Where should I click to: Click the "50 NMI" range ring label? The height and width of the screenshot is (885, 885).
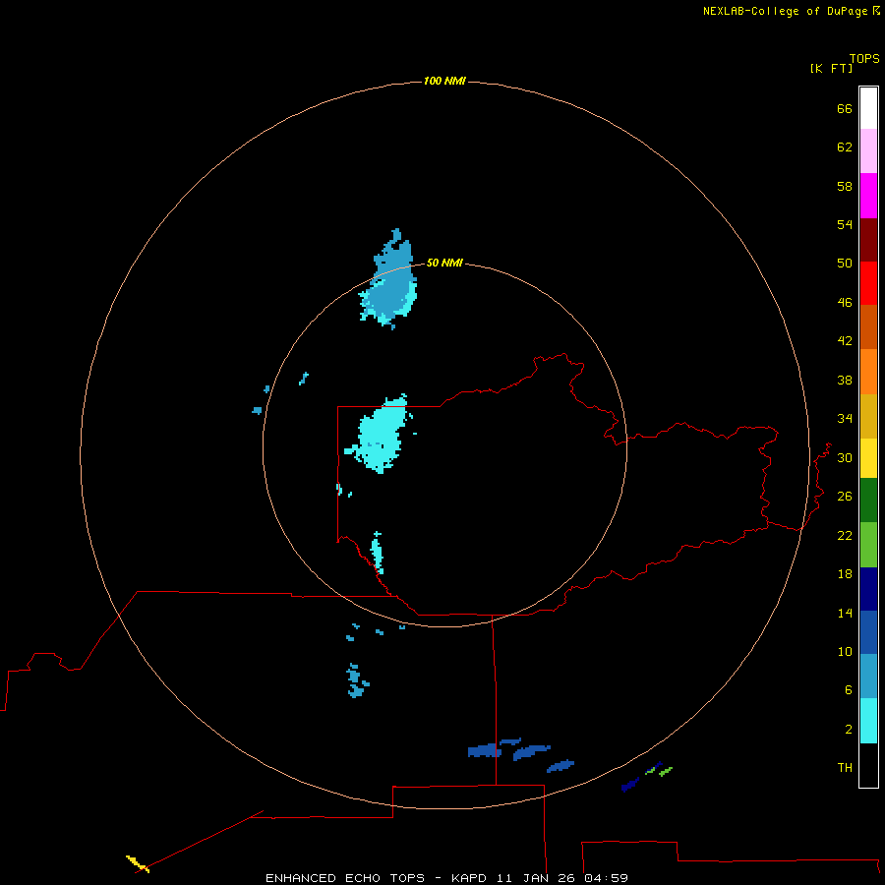coord(444,263)
